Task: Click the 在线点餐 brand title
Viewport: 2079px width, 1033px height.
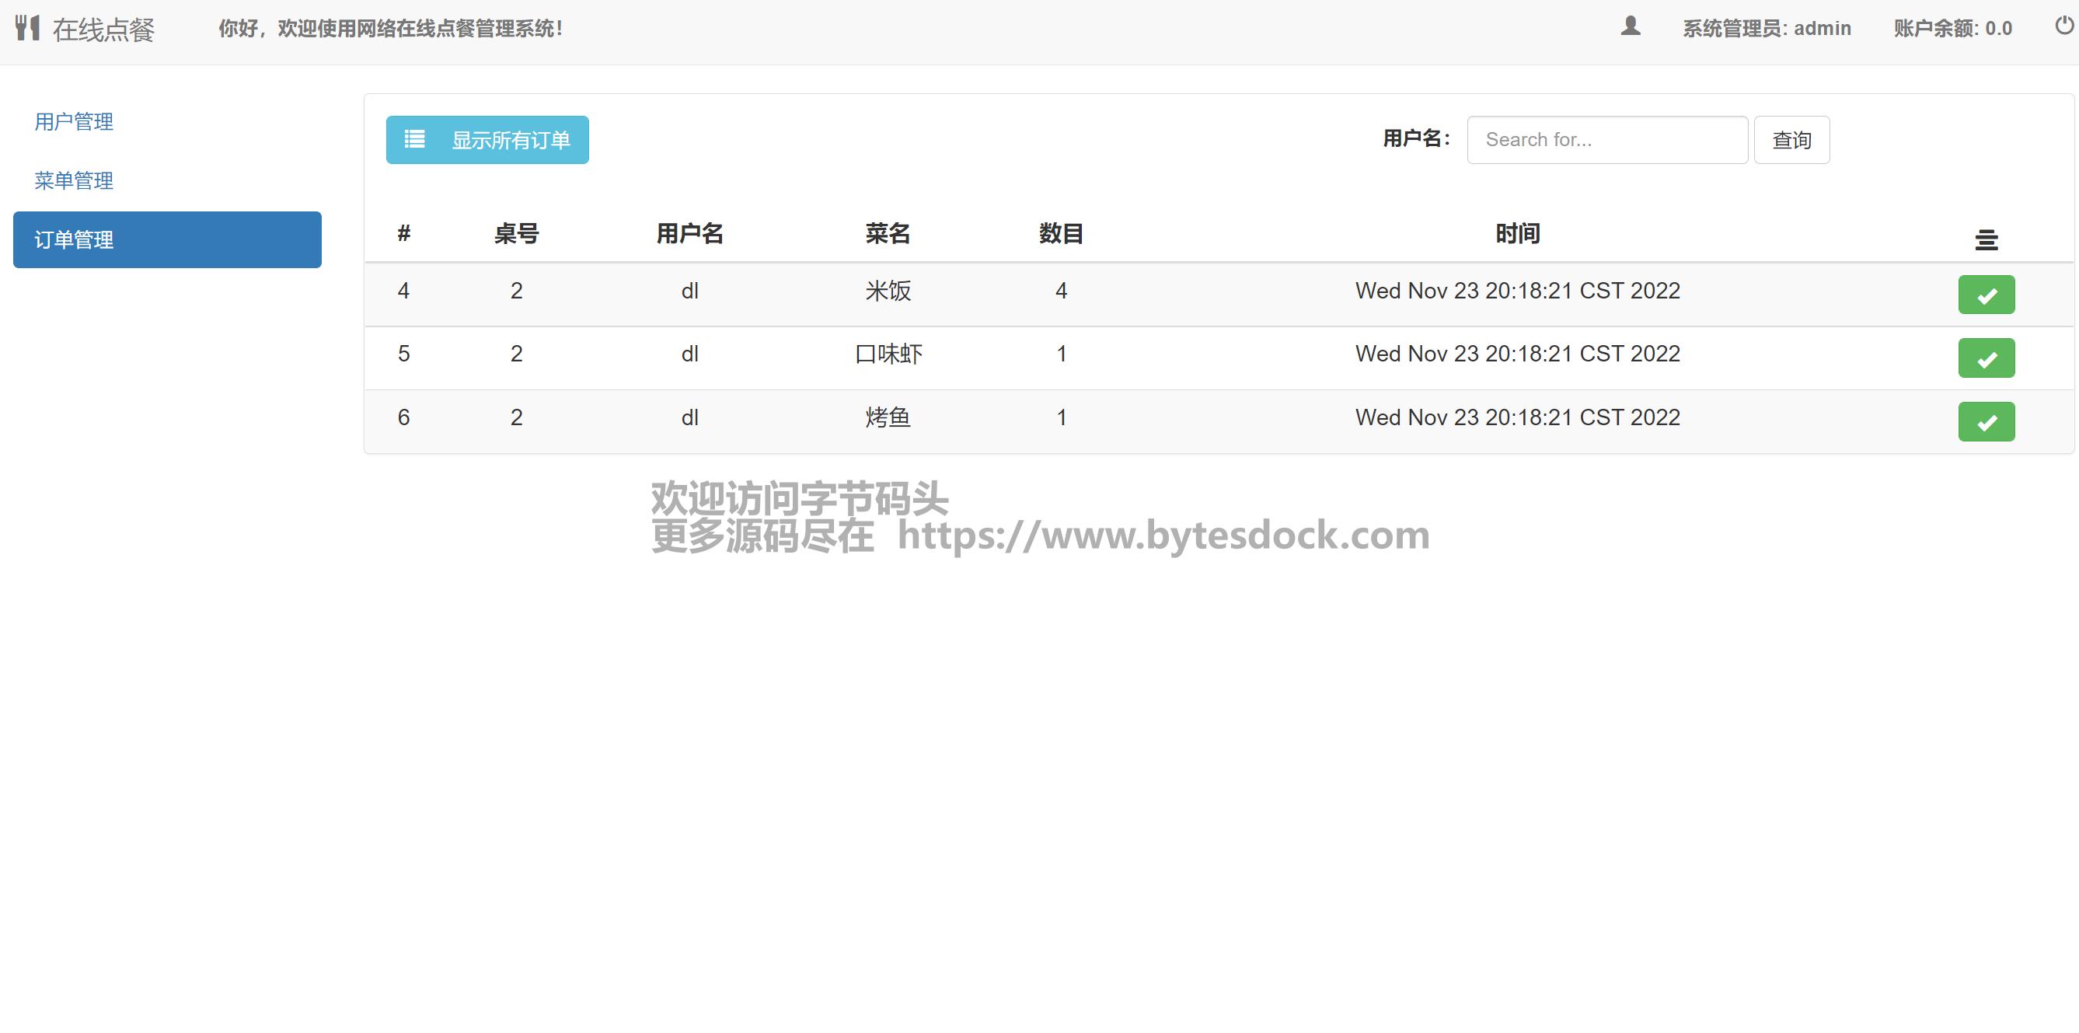Action: pyautogui.click(x=103, y=30)
